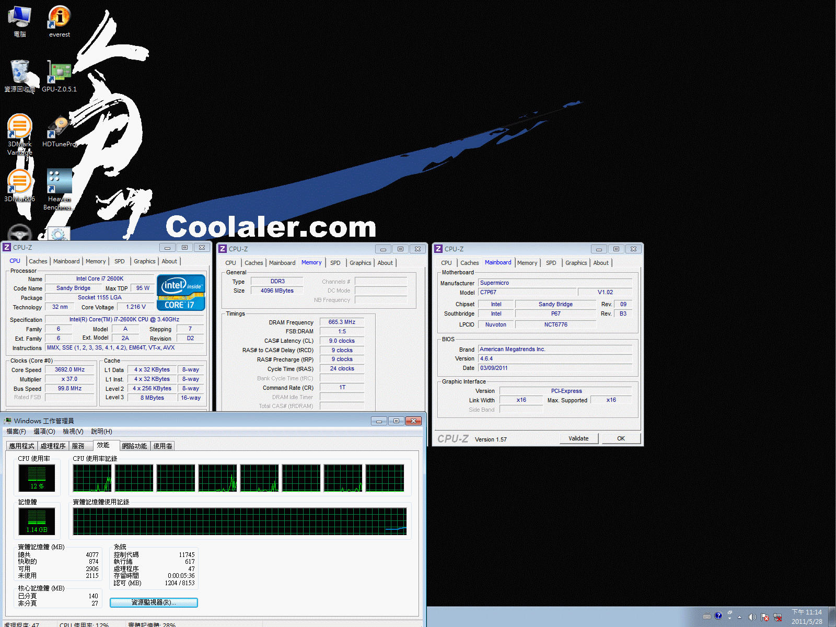Click the OK button in the CPU-Z Mainboard window
The image size is (836, 627).
(x=621, y=438)
